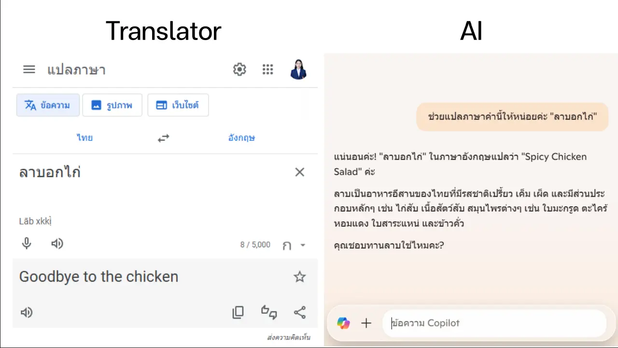618x348 pixels.
Task: Share the translation
Action: pos(300,313)
